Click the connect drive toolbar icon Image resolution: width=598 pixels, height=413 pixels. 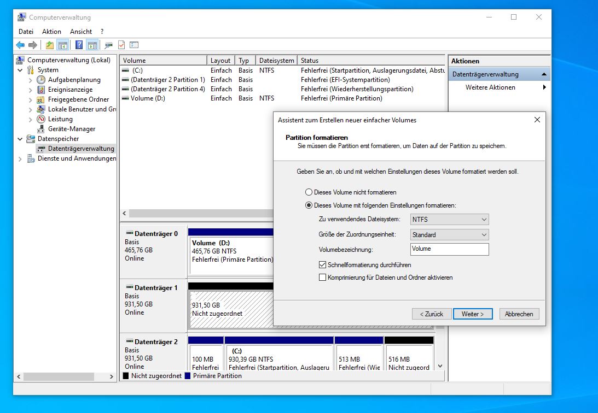tap(109, 45)
